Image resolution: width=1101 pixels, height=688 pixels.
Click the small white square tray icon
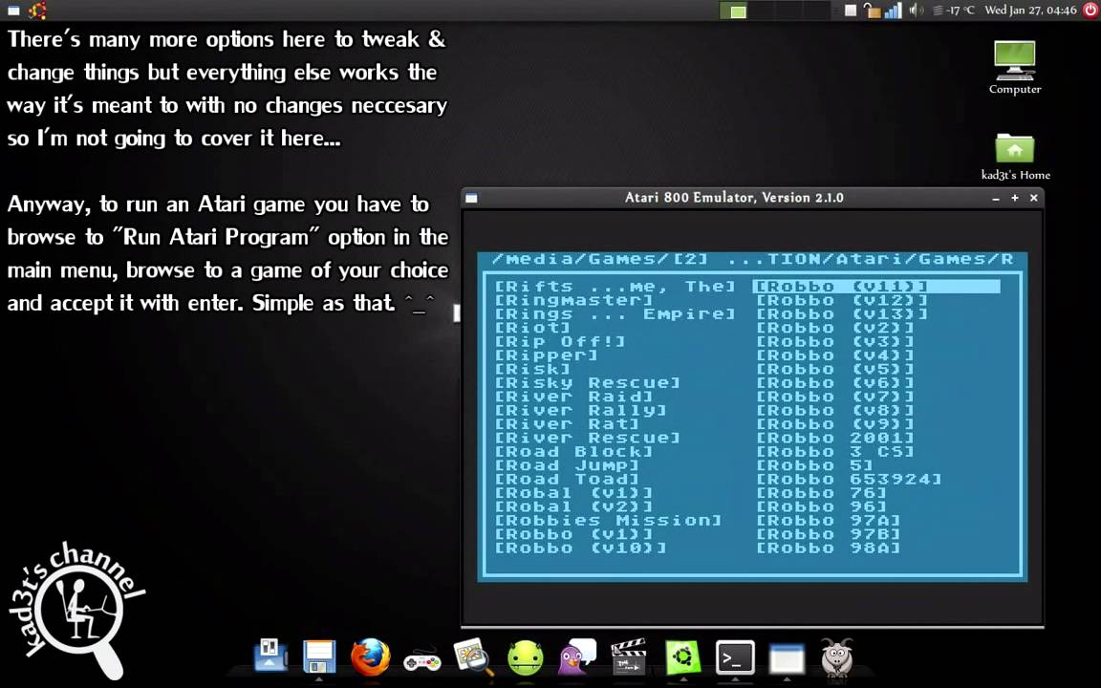851,10
